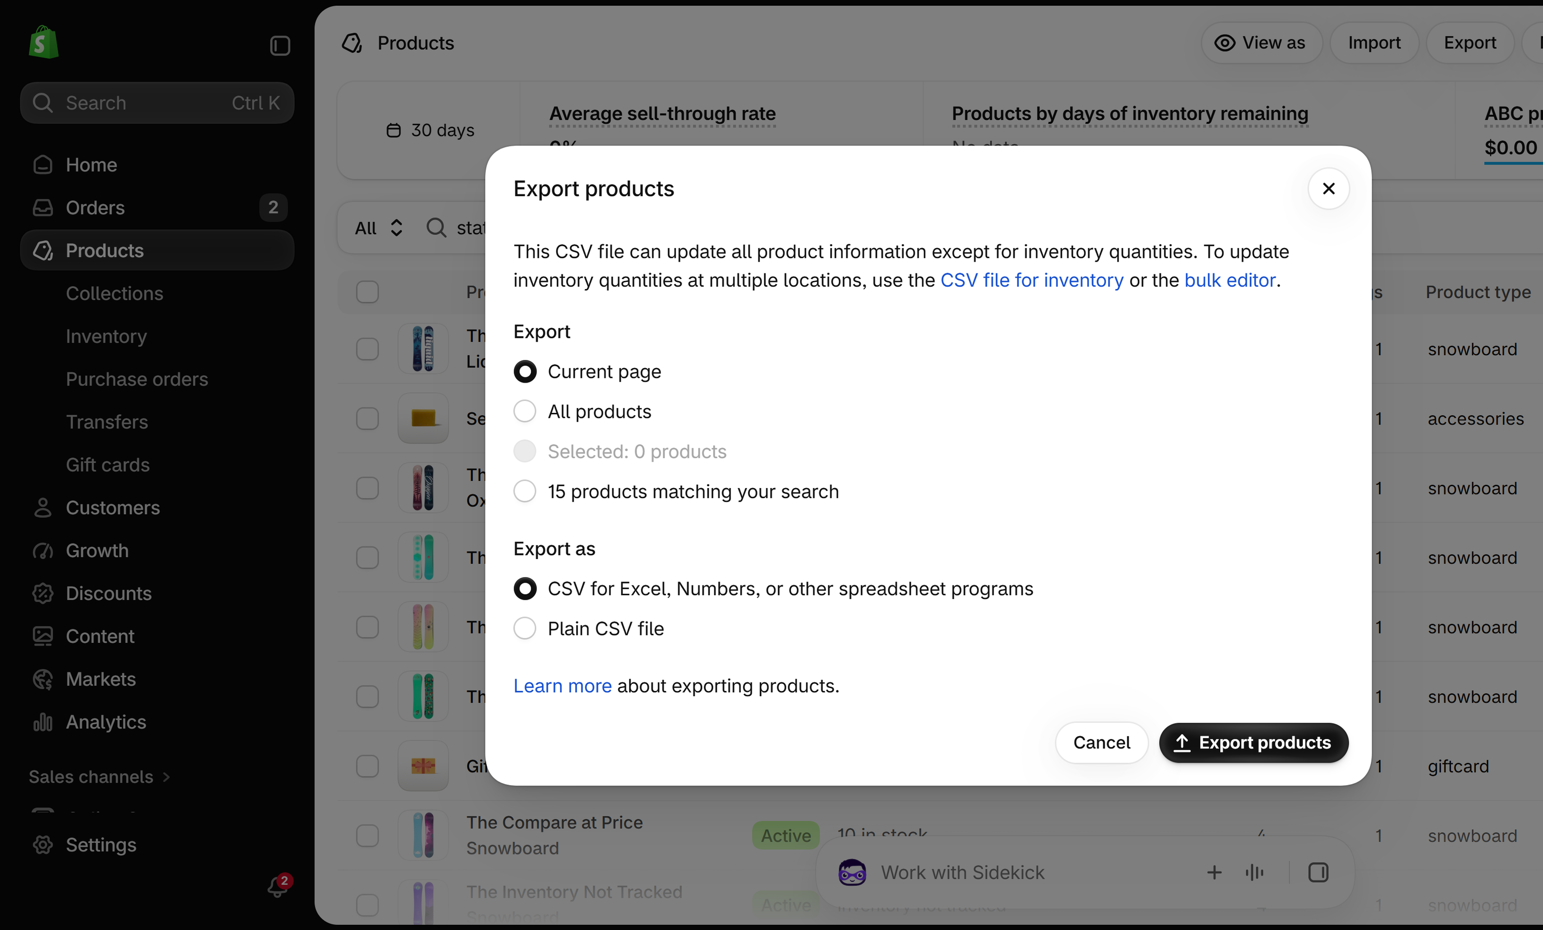
Task: Open Gift cards in sidebar
Action: [x=108, y=465]
